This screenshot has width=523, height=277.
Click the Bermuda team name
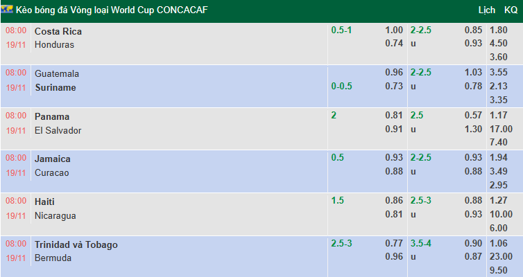[x=53, y=258]
